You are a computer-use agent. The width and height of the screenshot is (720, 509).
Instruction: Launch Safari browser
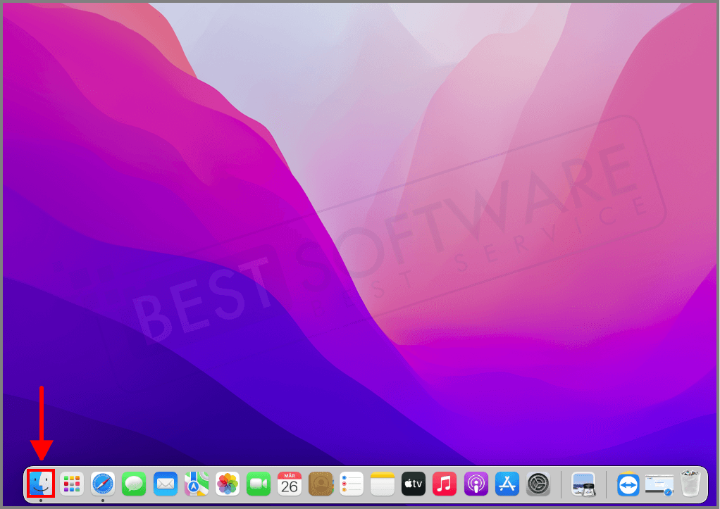[103, 484]
